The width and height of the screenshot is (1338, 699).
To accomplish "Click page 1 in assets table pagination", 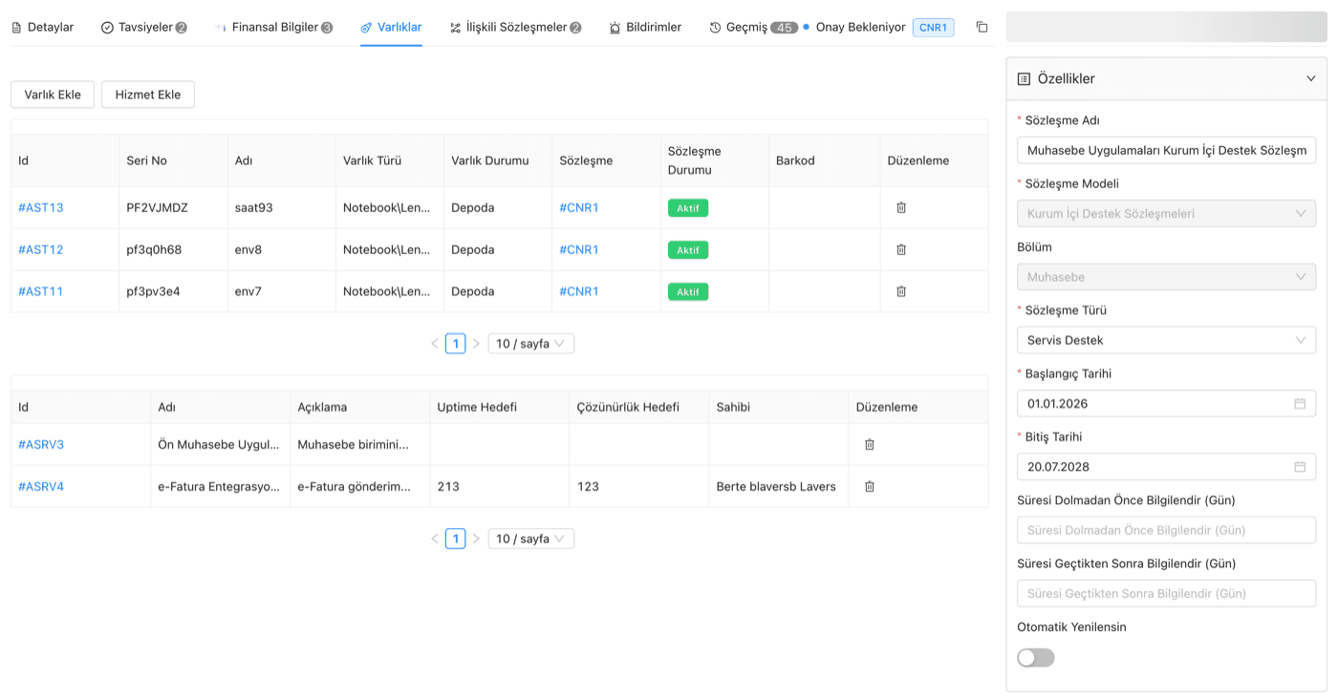I will tap(456, 344).
